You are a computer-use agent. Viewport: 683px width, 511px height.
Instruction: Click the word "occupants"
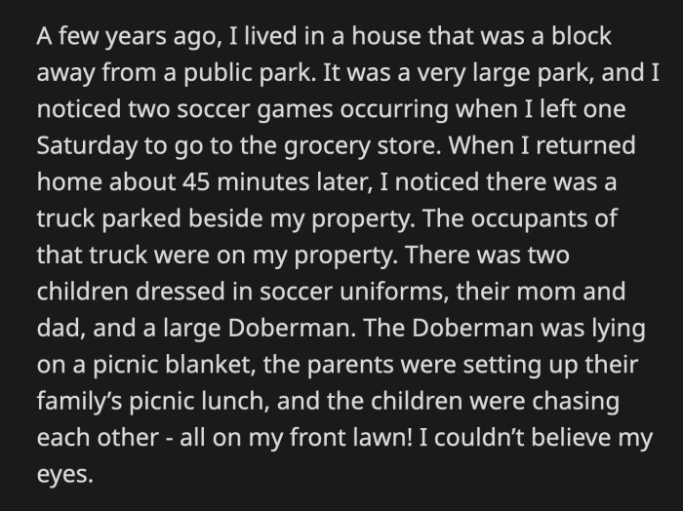(527, 219)
